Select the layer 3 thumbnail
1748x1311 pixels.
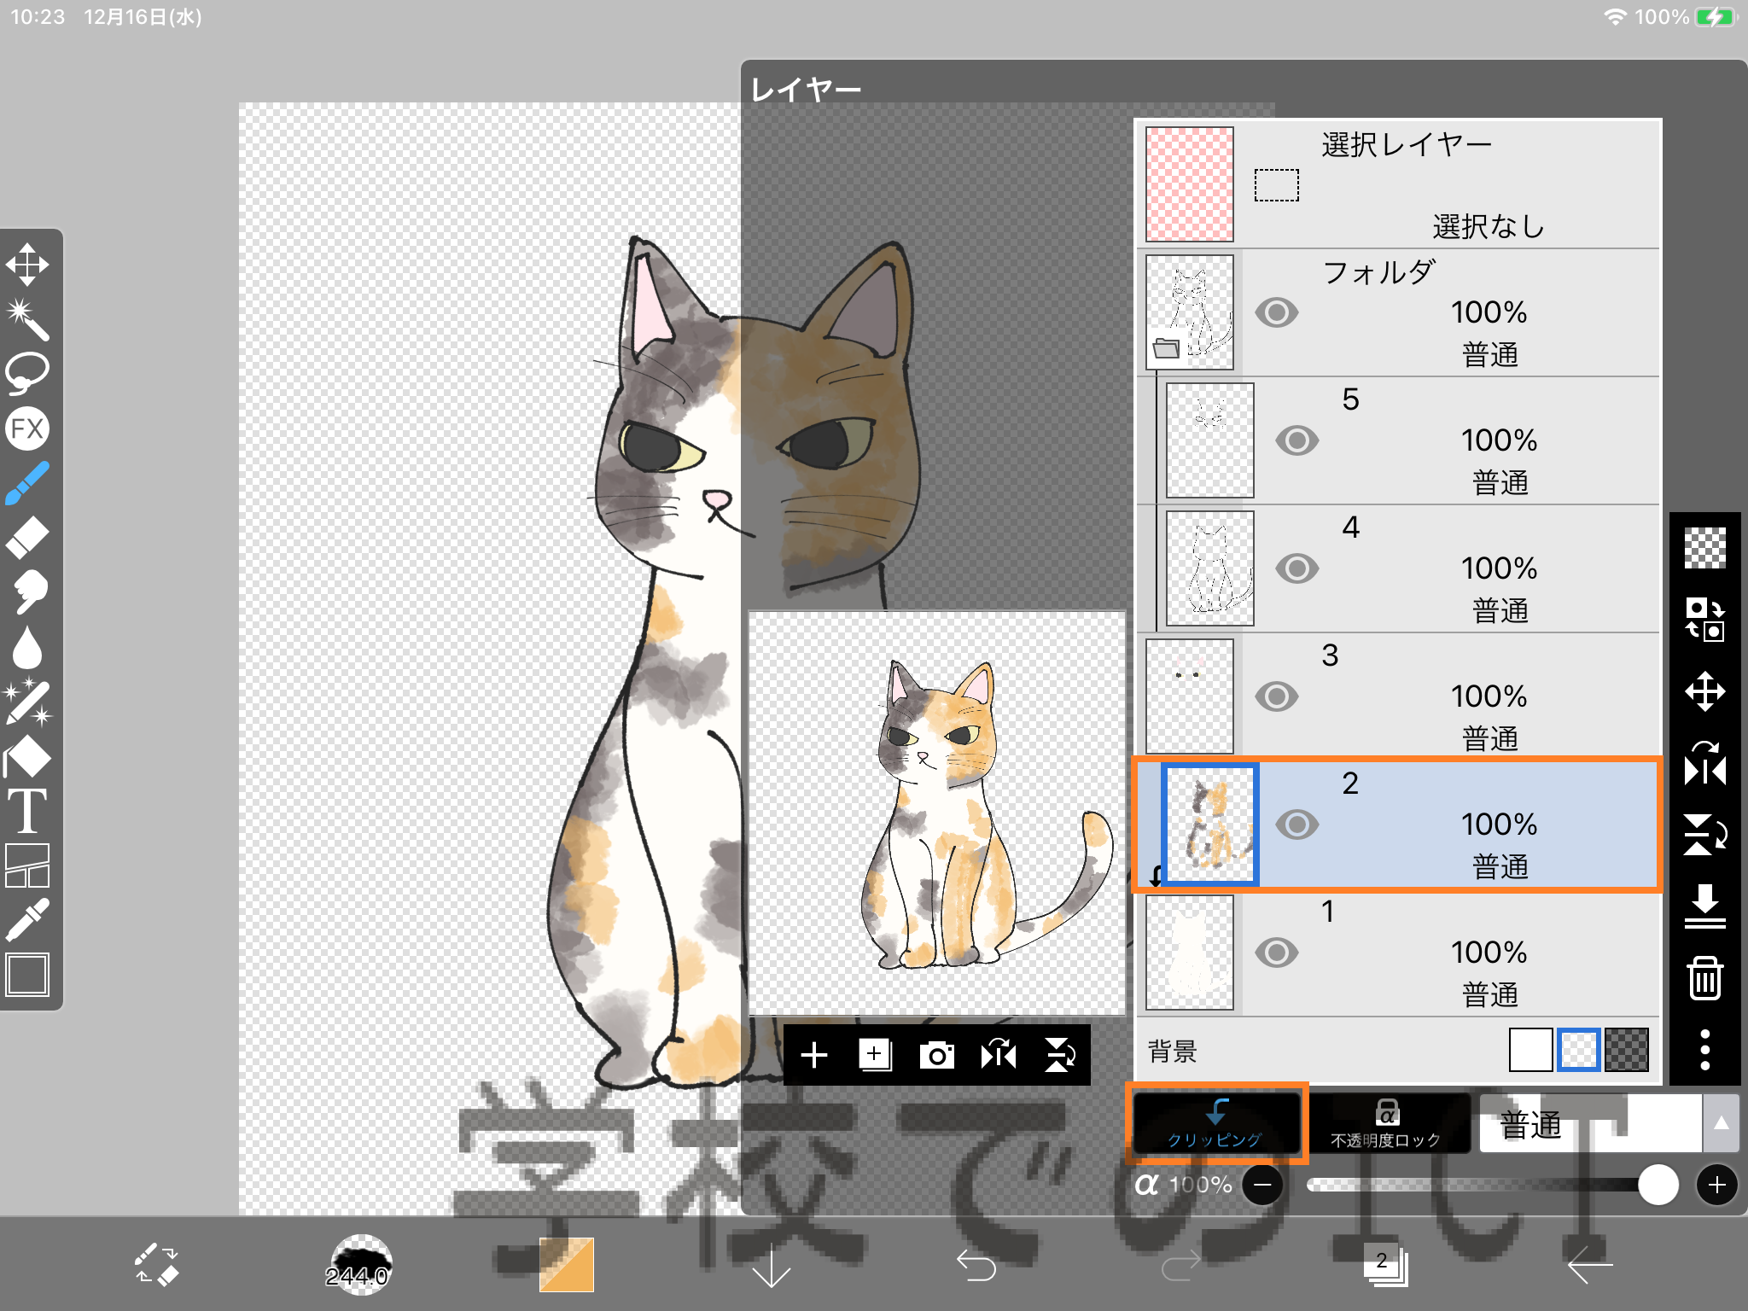1190,696
